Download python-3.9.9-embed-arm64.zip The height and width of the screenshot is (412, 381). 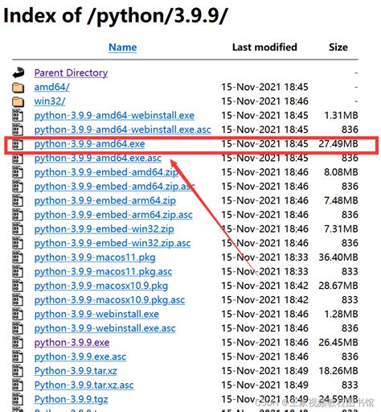pos(105,200)
